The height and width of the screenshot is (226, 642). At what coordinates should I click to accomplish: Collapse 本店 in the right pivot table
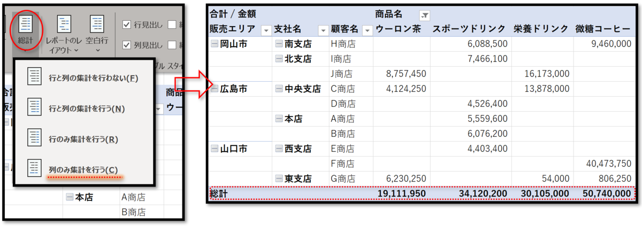point(279,119)
